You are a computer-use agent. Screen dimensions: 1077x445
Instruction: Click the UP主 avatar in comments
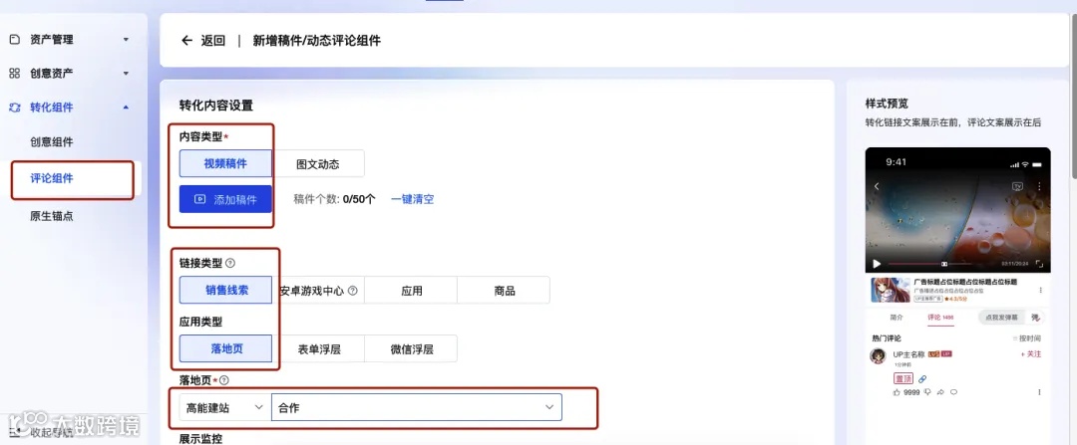(x=878, y=355)
